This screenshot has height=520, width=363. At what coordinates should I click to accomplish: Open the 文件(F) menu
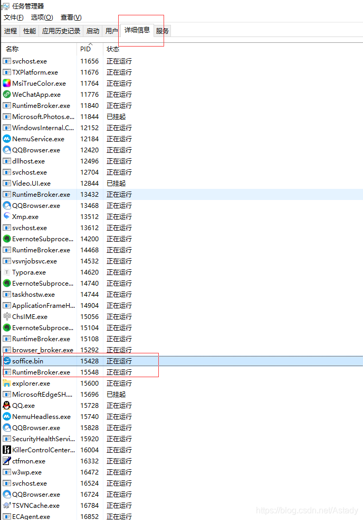tap(14, 17)
